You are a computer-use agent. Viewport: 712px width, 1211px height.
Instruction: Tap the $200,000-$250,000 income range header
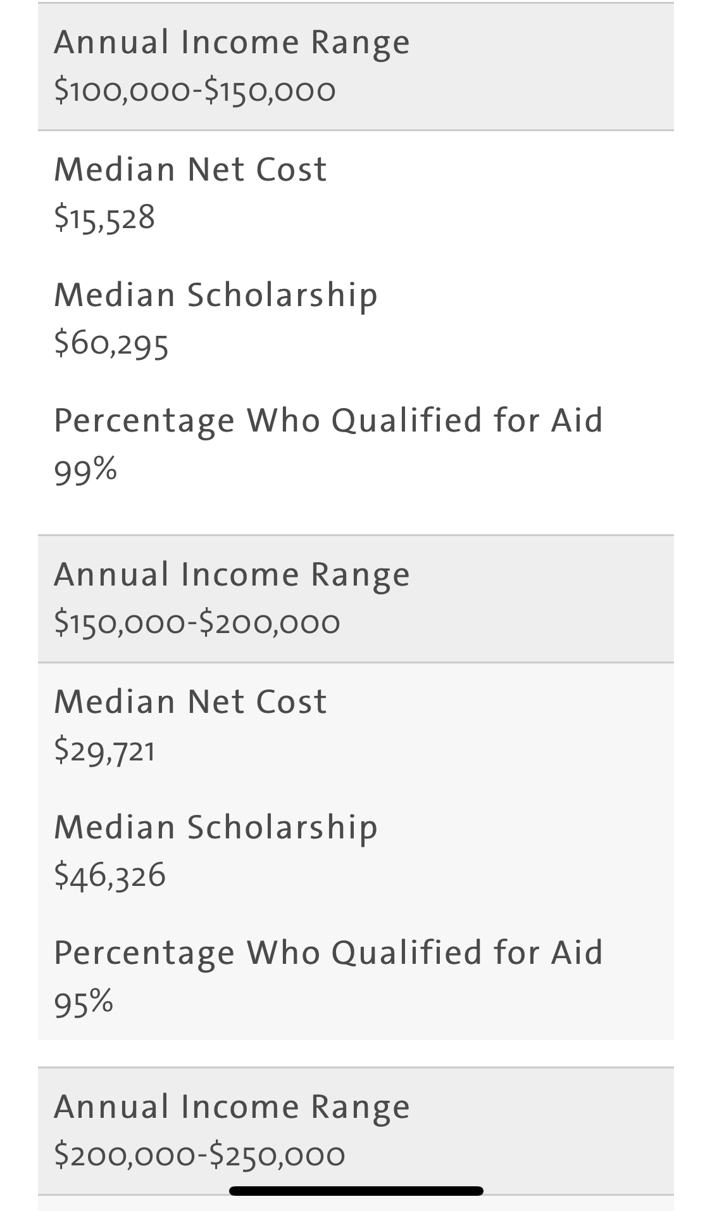tap(356, 1131)
